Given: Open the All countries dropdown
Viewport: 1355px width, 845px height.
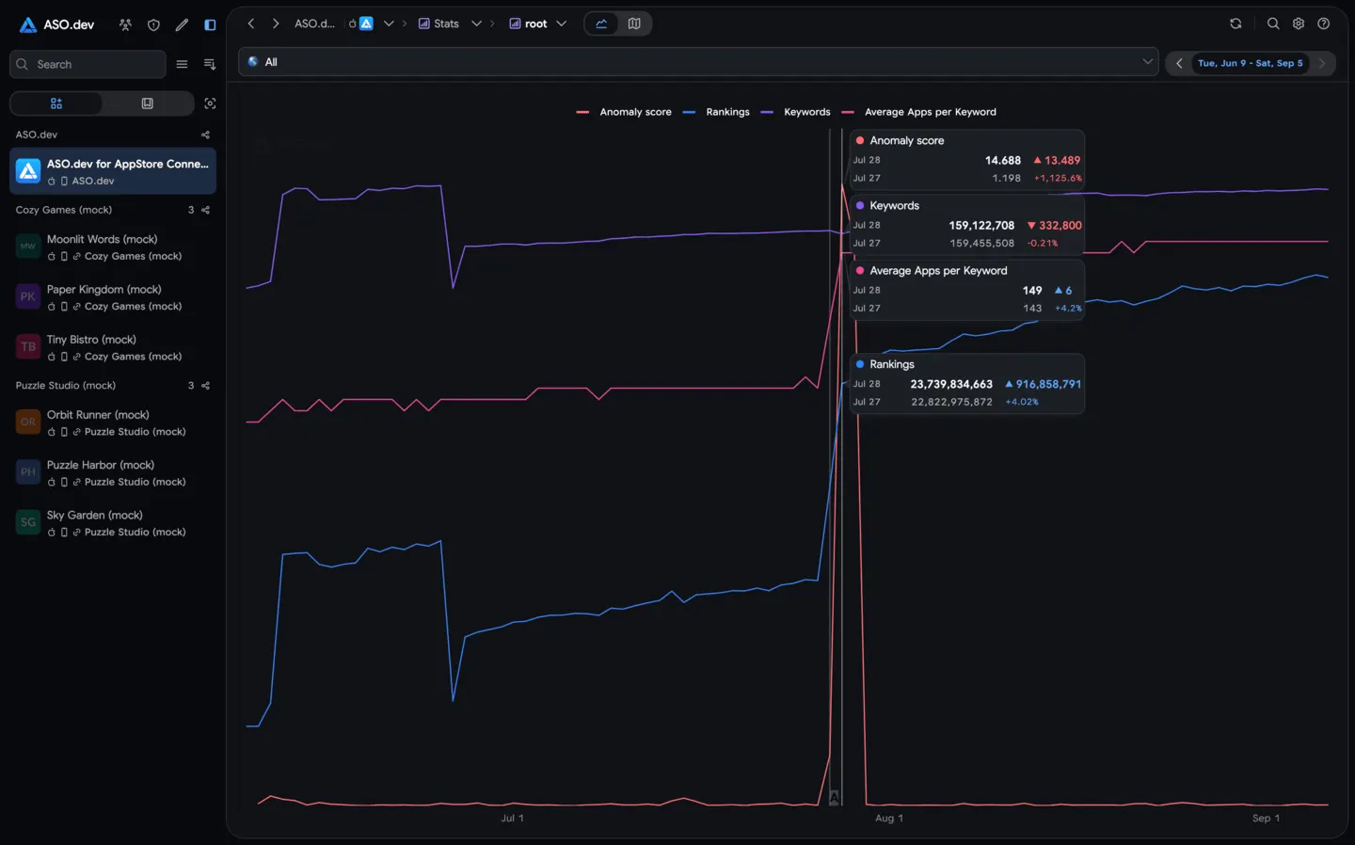Looking at the screenshot, I should click(x=698, y=62).
